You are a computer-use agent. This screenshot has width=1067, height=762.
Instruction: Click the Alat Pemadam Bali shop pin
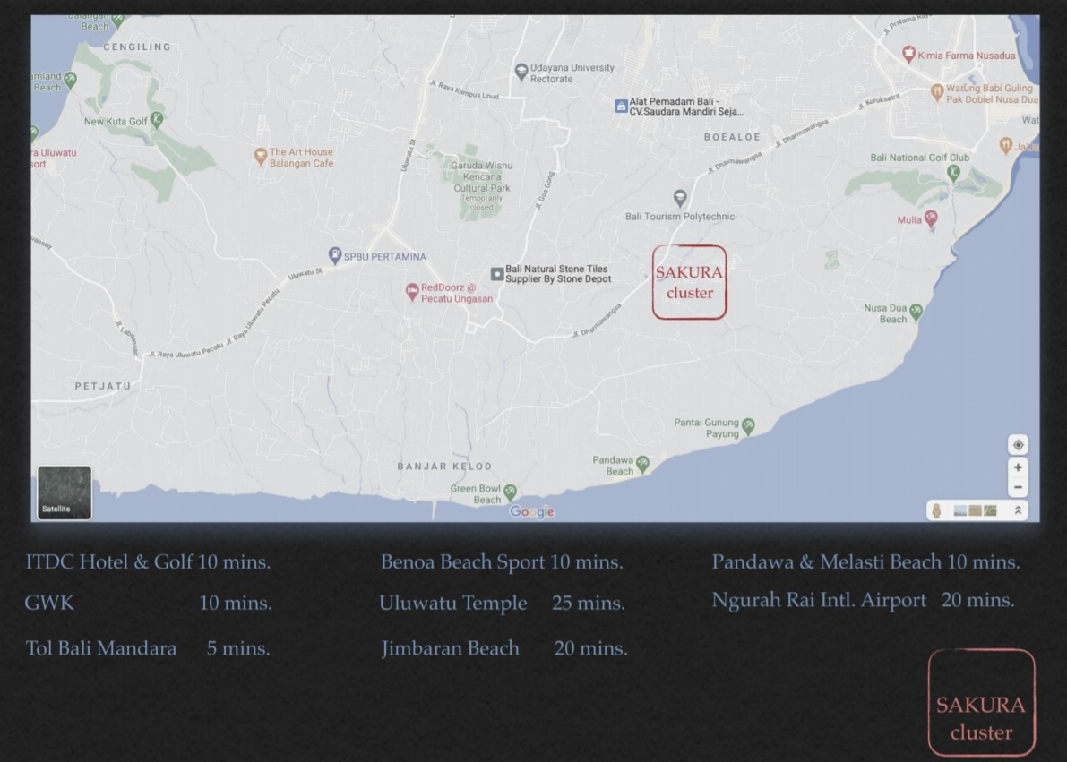(x=621, y=107)
